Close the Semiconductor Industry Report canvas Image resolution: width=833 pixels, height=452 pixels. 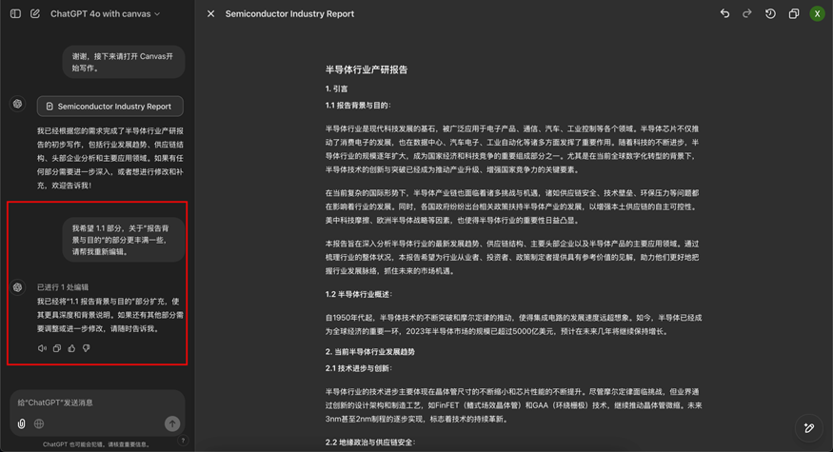tap(211, 14)
